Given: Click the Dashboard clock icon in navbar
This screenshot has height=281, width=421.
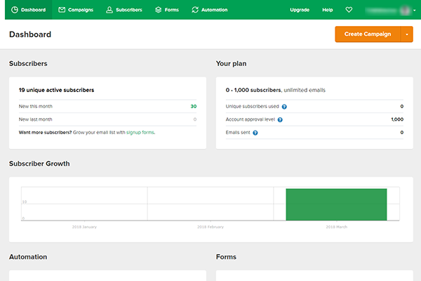Looking at the screenshot, I should [15, 10].
